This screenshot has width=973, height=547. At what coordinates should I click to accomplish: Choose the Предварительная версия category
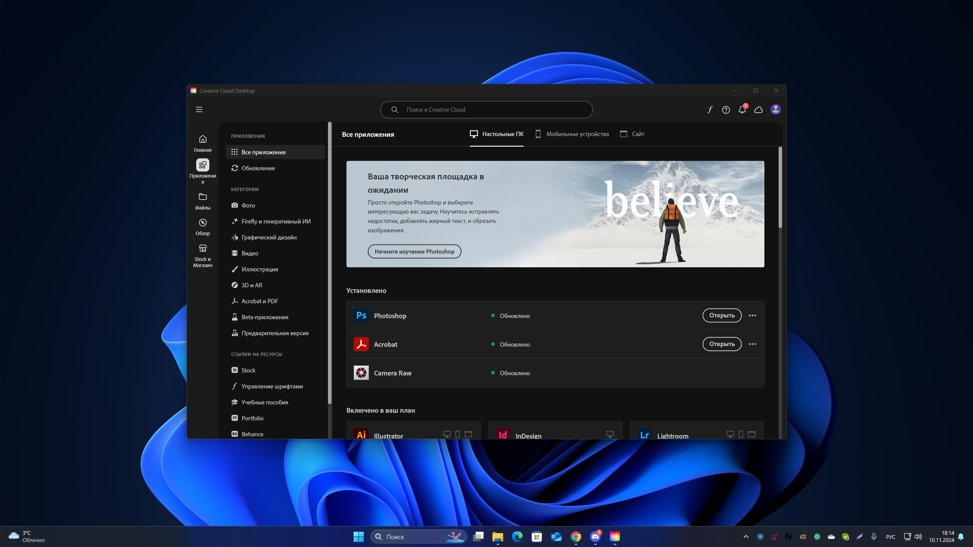click(275, 333)
